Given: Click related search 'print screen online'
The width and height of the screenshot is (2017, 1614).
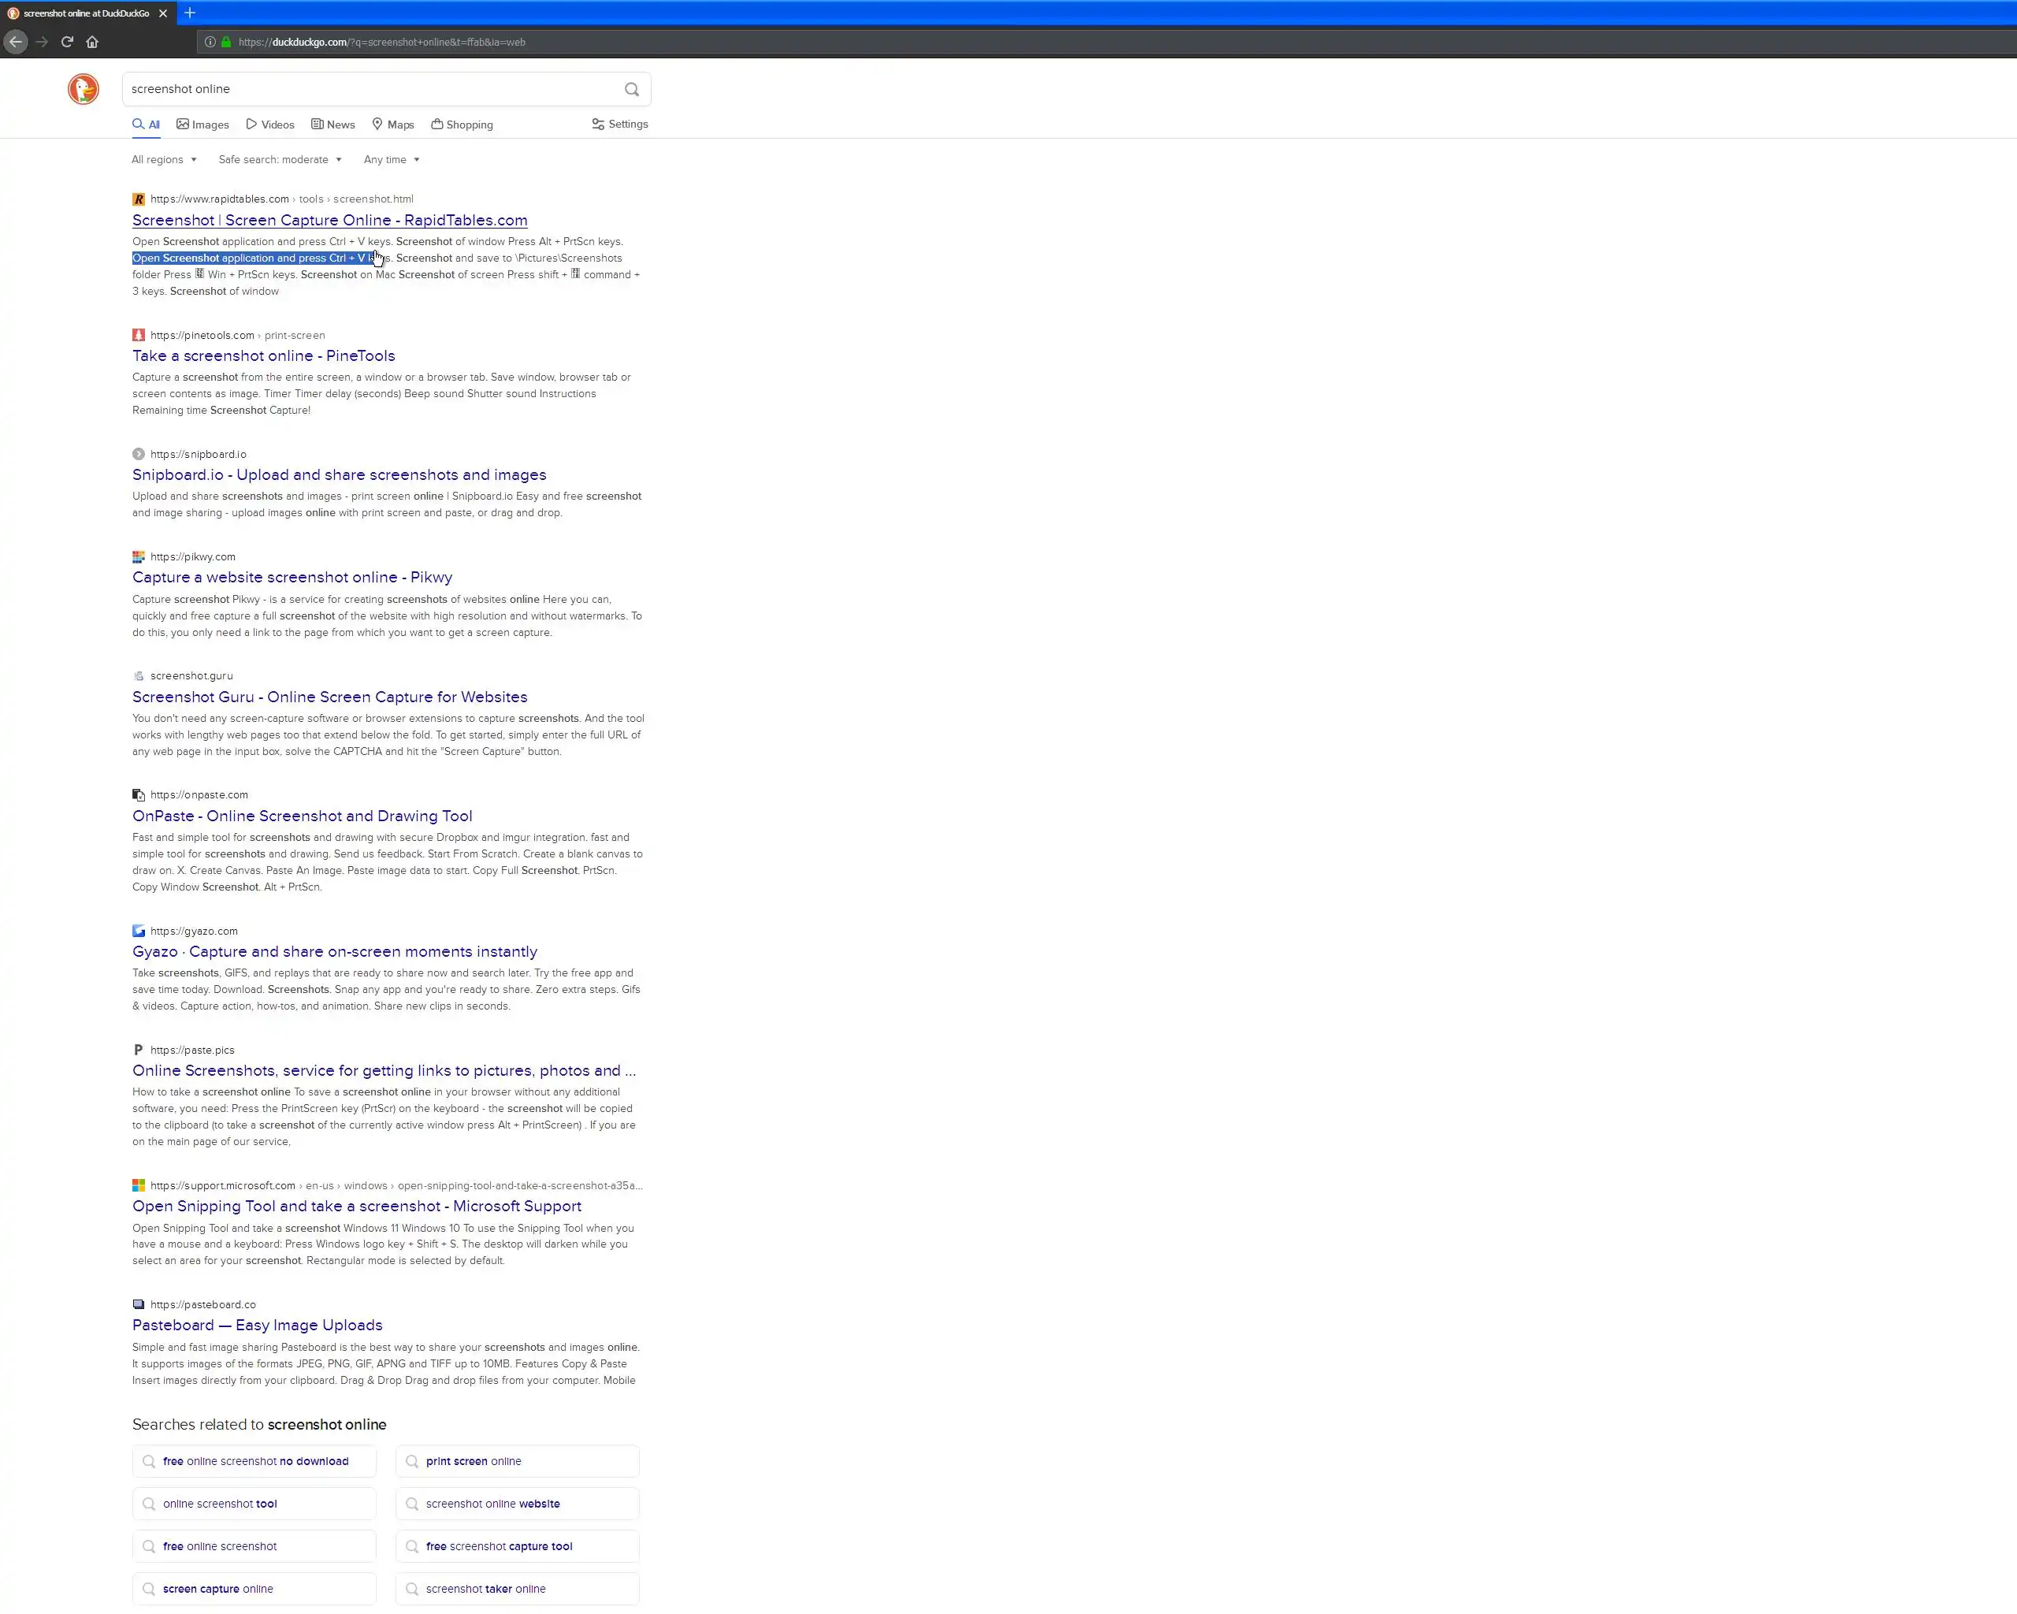Looking at the screenshot, I should [x=474, y=1460].
